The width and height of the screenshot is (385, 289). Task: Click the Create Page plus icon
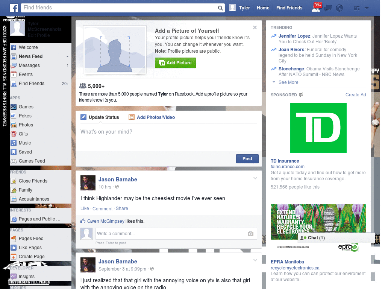click(x=14, y=257)
